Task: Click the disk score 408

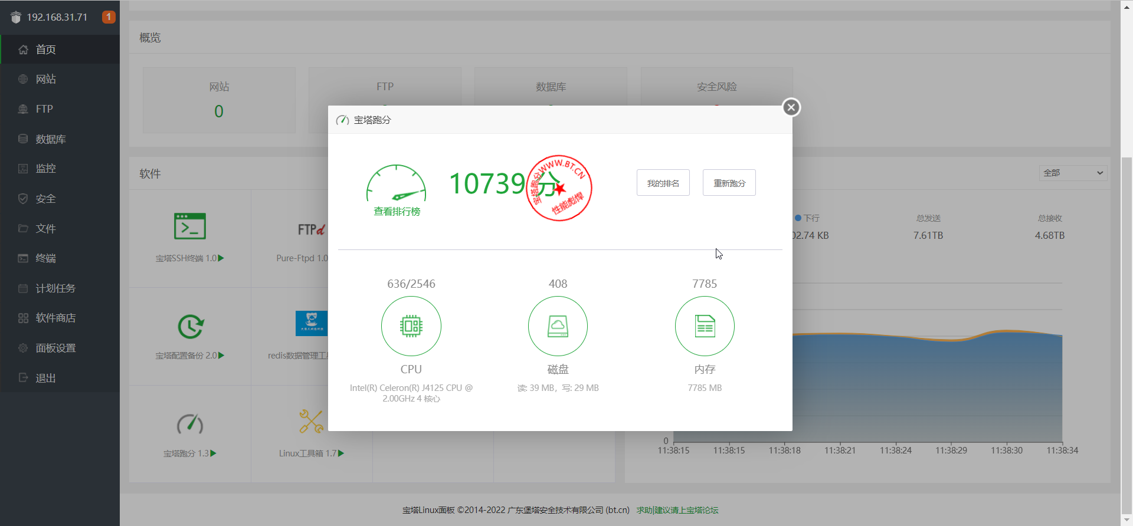Action: 558,284
